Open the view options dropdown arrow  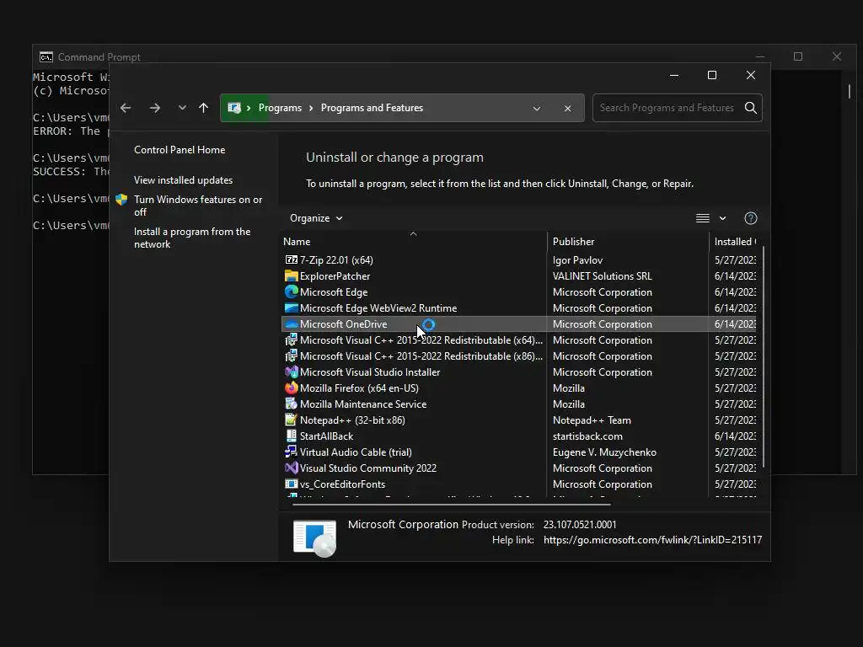(x=722, y=218)
